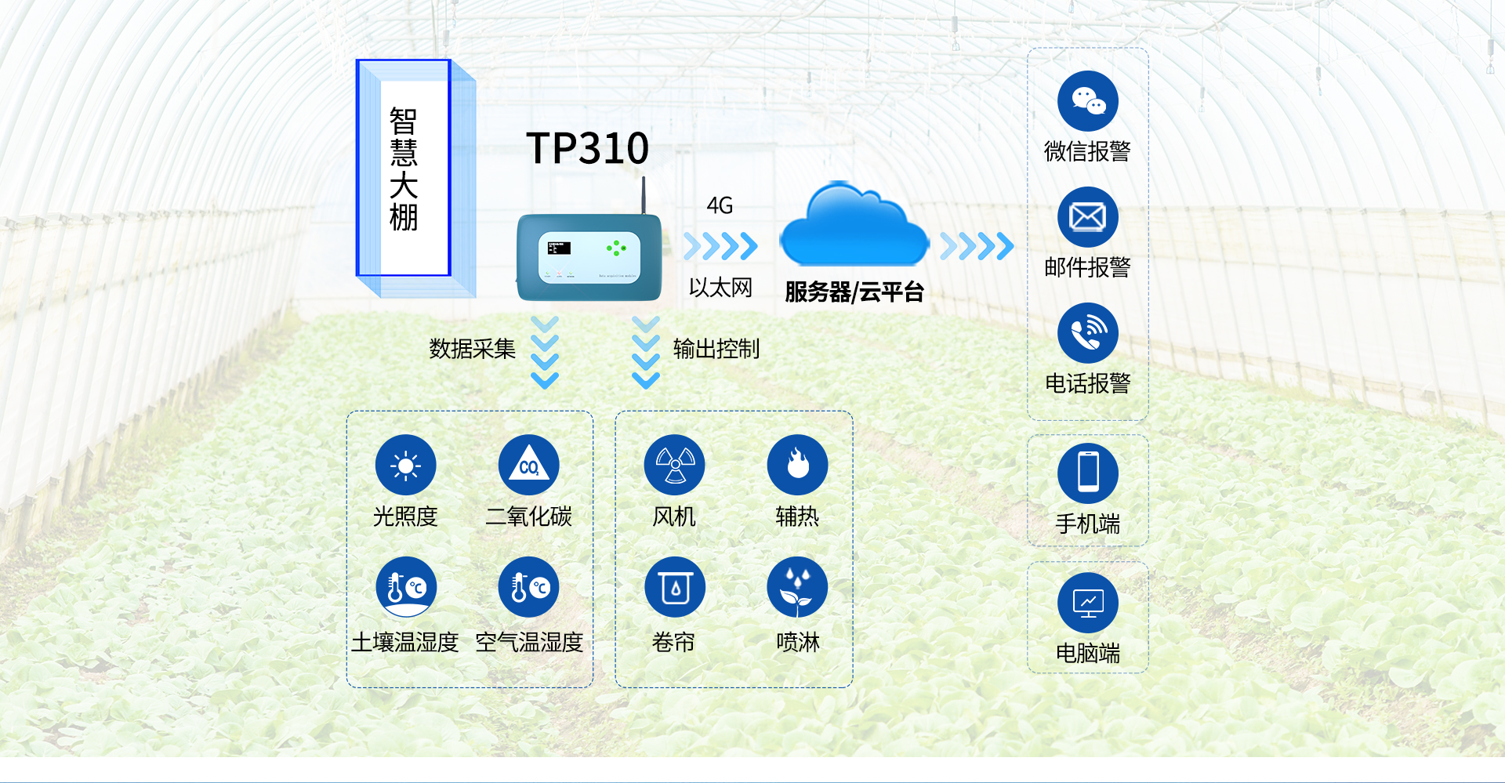The height and width of the screenshot is (783, 1505).
Task: Click the down chevrons beside 数据采集
Action: [545, 352]
